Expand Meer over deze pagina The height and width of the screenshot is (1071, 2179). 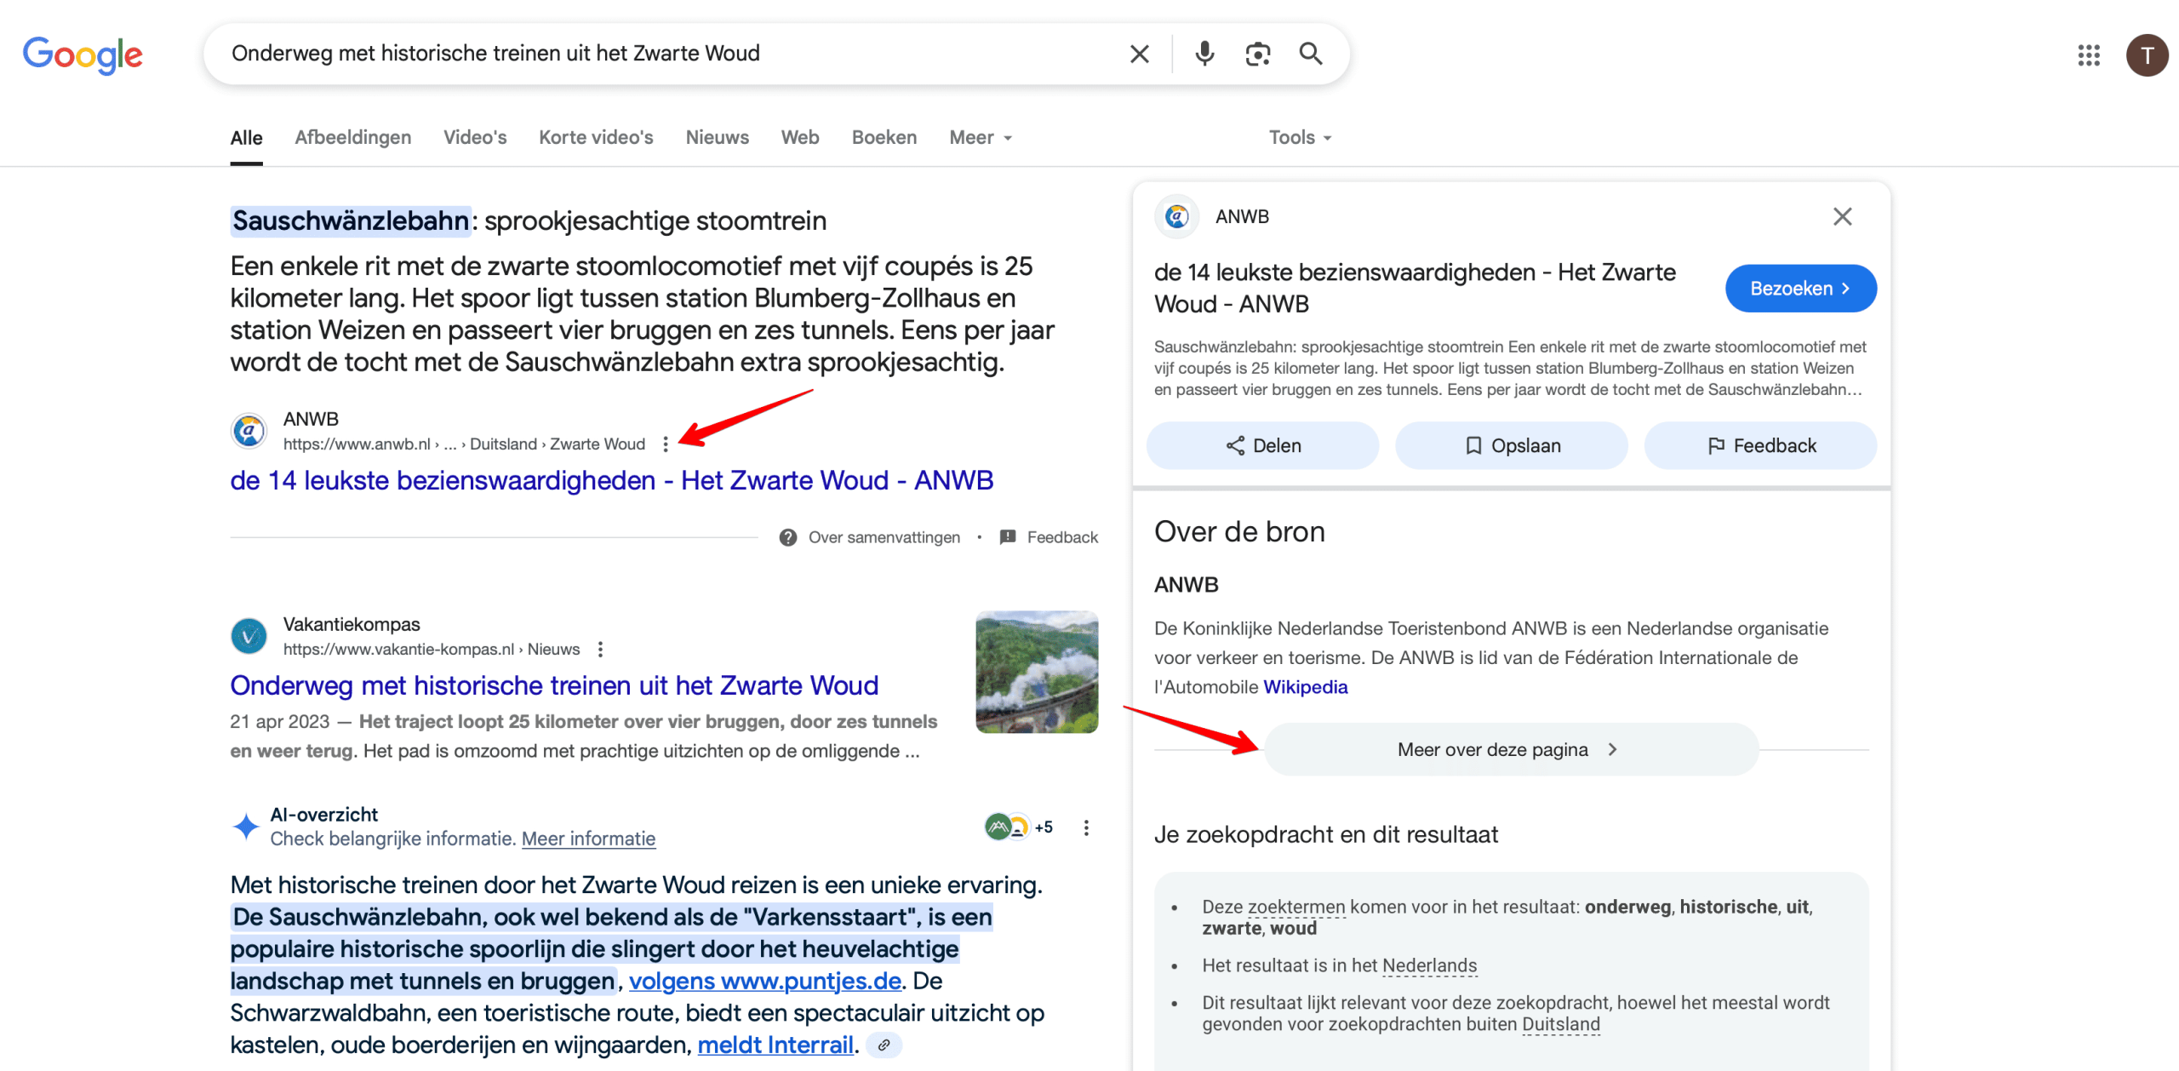click(x=1510, y=749)
